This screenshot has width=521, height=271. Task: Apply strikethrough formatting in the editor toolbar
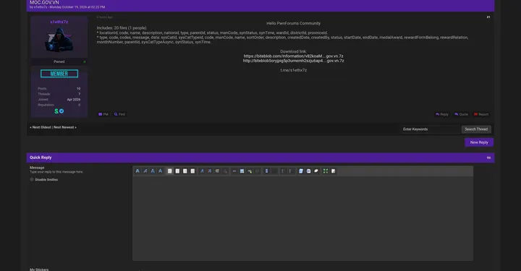point(161,171)
